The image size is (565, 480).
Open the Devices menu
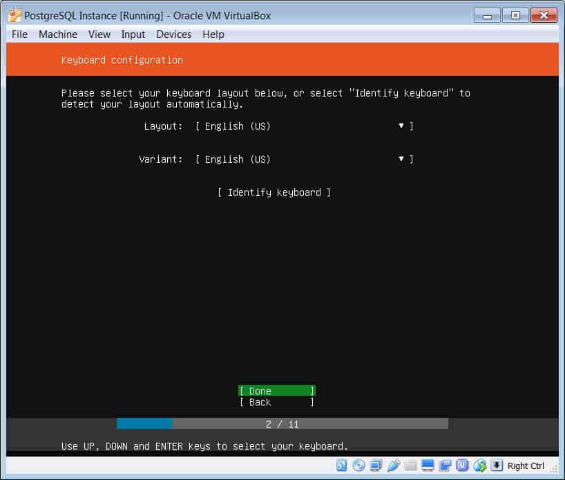click(173, 34)
